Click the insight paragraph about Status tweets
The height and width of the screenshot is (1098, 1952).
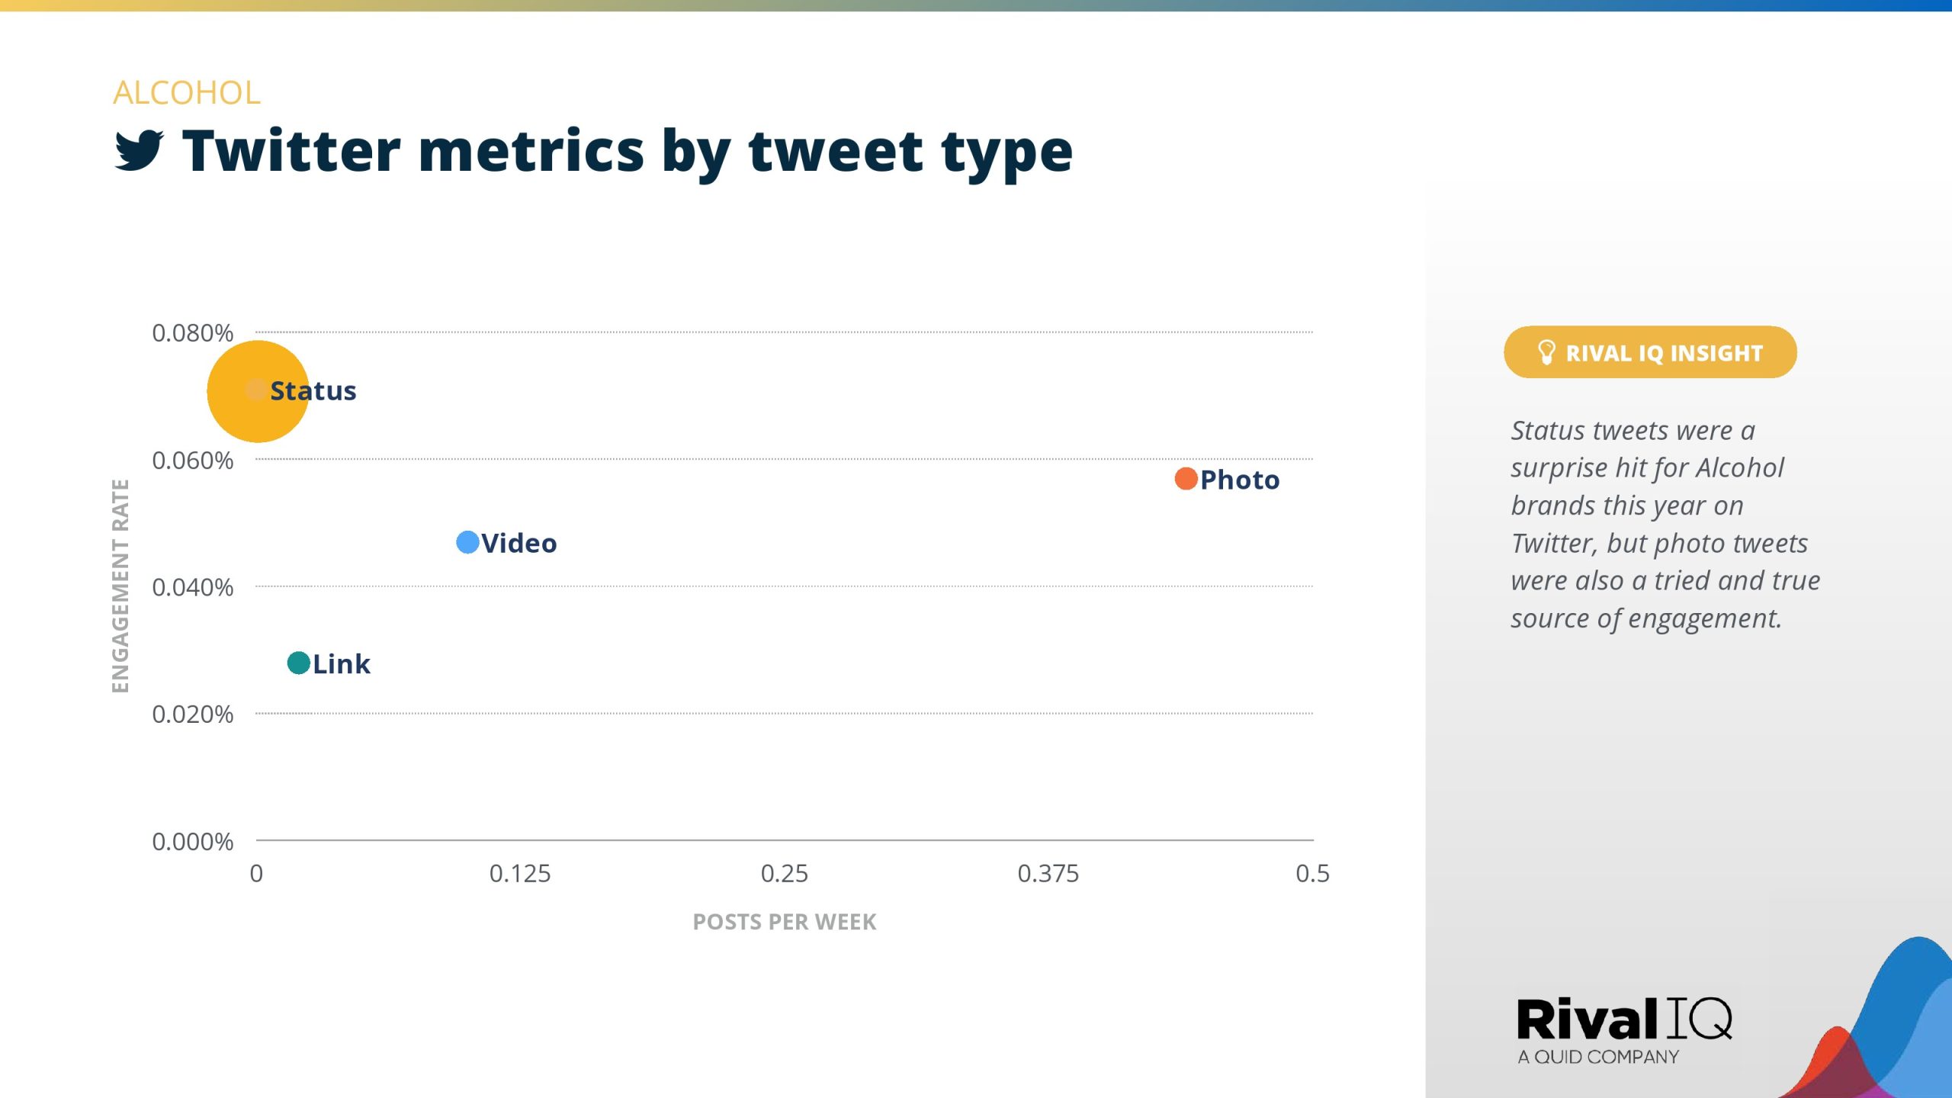1665,525
